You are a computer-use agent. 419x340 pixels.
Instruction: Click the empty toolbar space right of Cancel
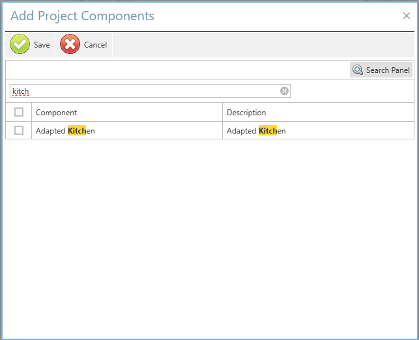[261, 44]
